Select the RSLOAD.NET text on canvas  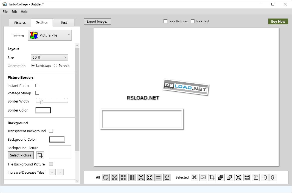[x=143, y=98]
